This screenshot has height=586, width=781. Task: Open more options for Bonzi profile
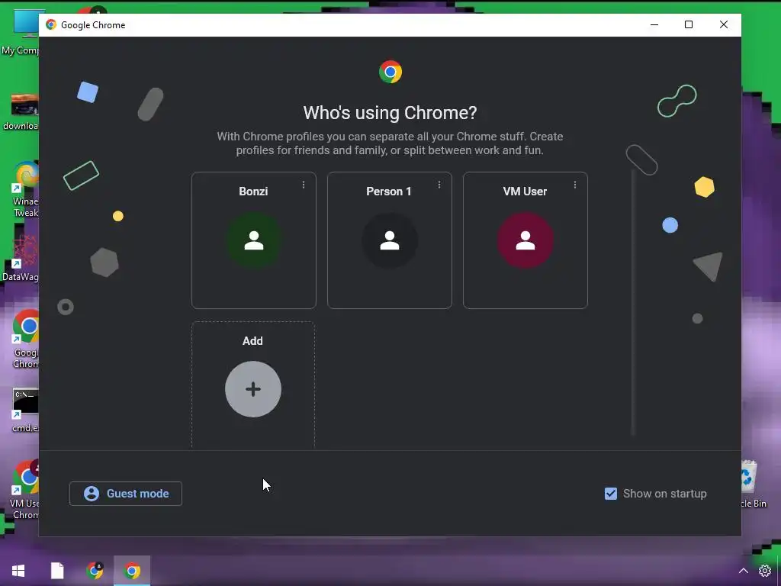coord(304,185)
